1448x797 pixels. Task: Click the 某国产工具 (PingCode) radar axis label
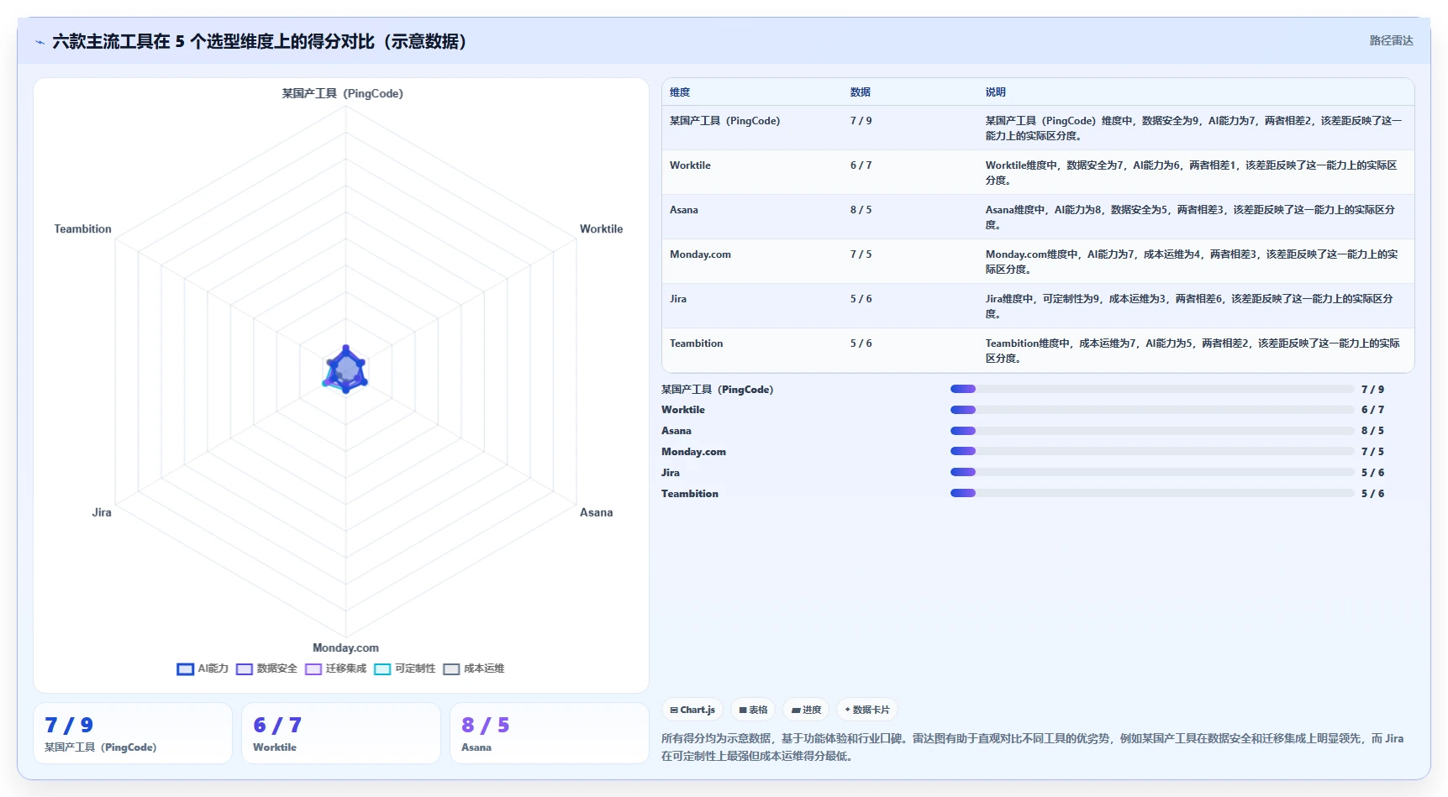(x=342, y=93)
